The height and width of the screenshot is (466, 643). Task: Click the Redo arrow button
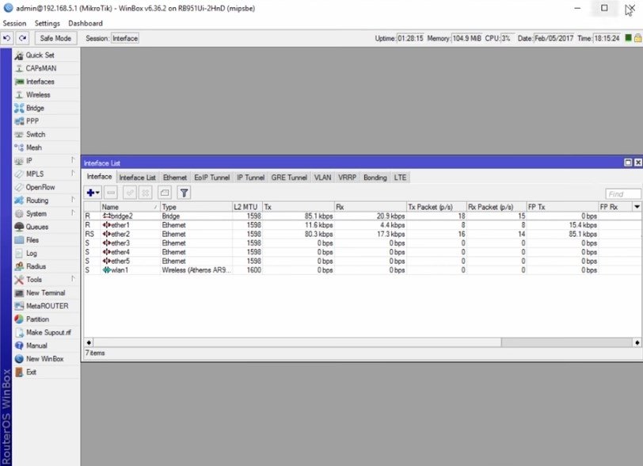(22, 38)
